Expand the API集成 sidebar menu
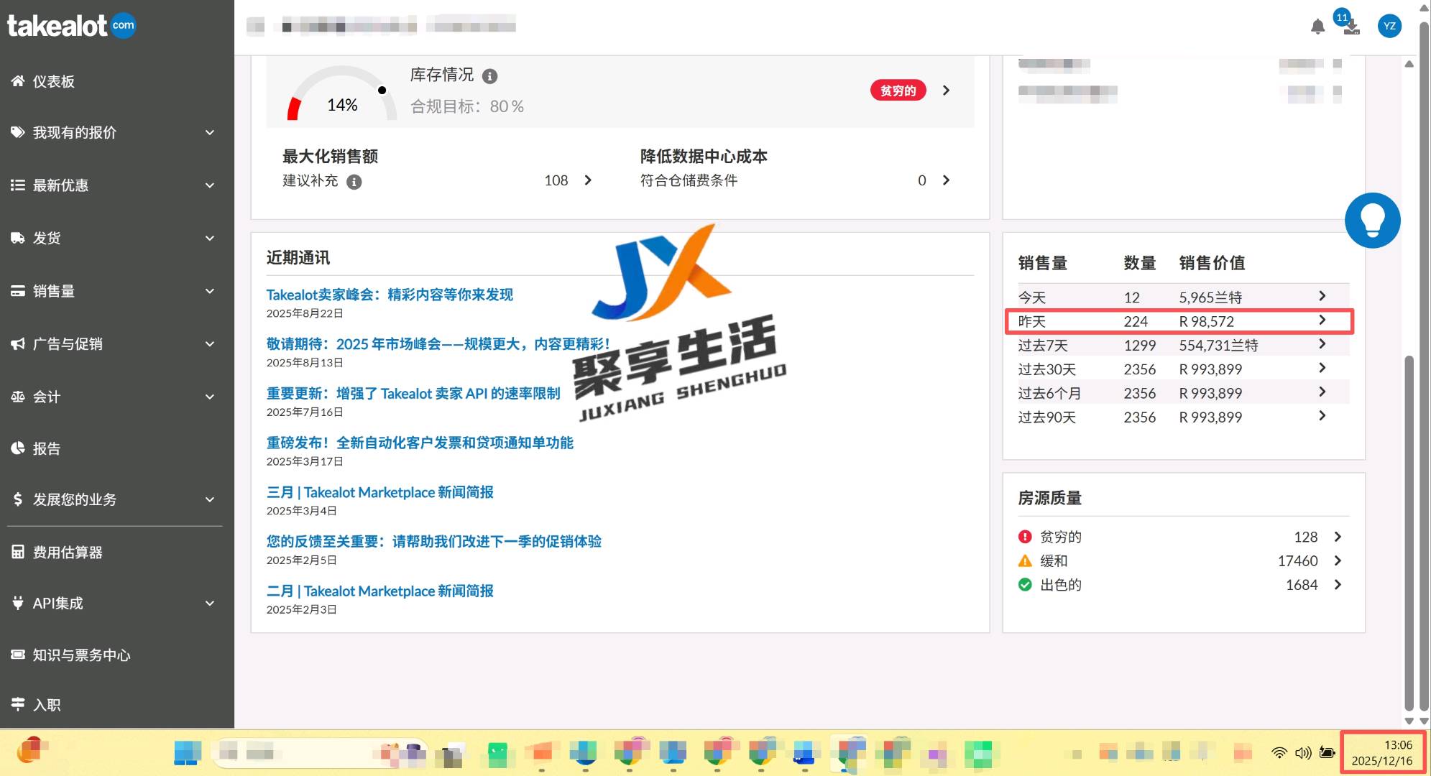 [x=115, y=604]
